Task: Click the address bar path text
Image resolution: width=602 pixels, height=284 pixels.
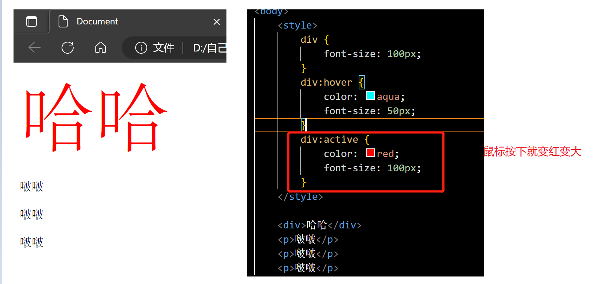Action: pos(210,48)
